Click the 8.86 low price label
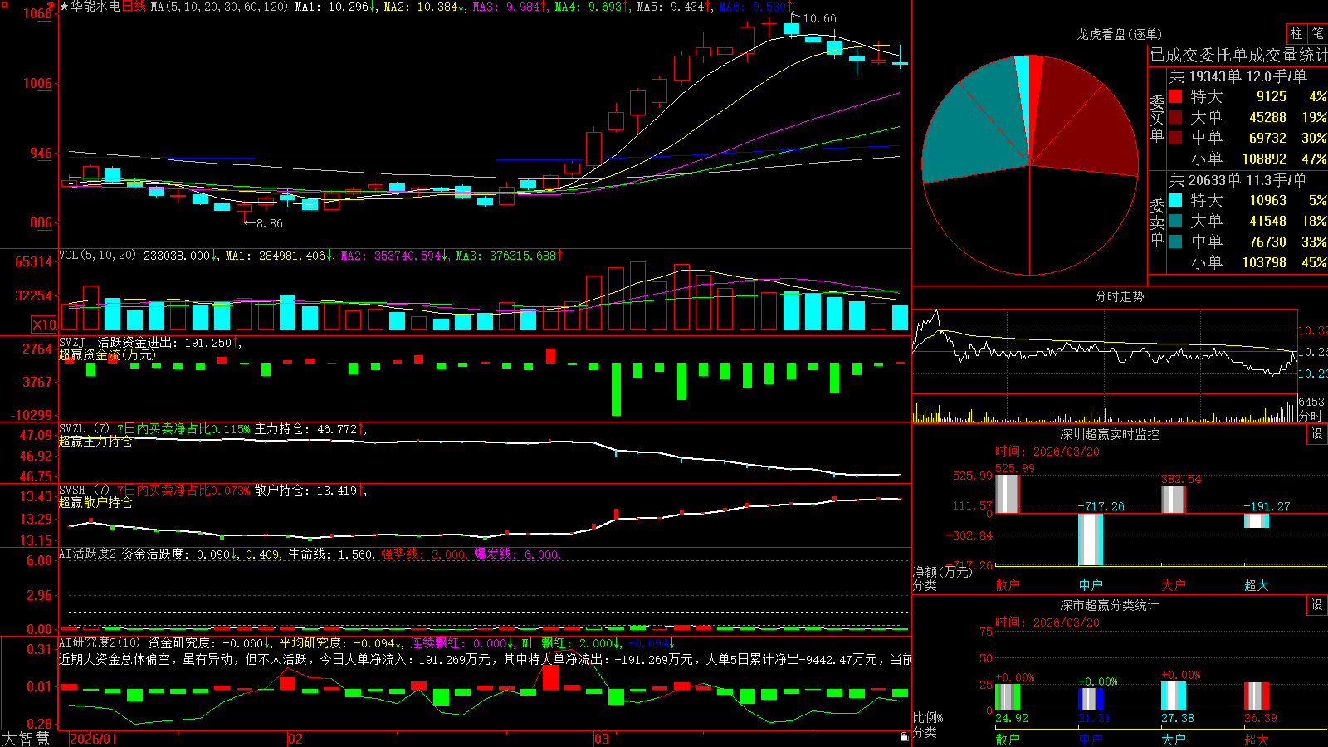Screen dimensions: 1328x747 pyautogui.click(x=269, y=223)
